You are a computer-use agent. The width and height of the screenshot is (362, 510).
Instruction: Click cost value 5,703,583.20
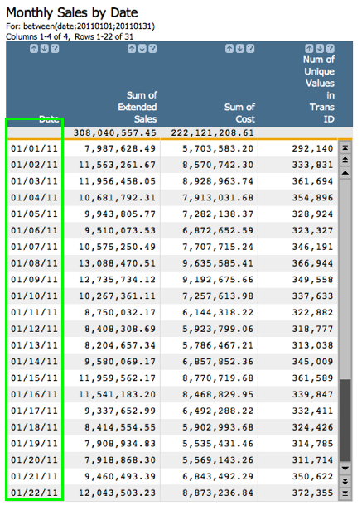coord(218,149)
